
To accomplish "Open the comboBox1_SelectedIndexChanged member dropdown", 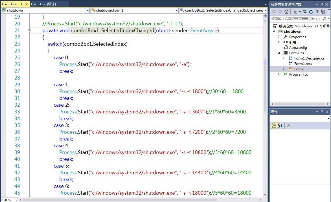I will click(266, 10).
